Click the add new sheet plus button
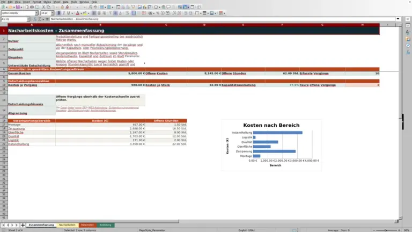The width and height of the screenshot is (412, 232). tap(23, 225)
